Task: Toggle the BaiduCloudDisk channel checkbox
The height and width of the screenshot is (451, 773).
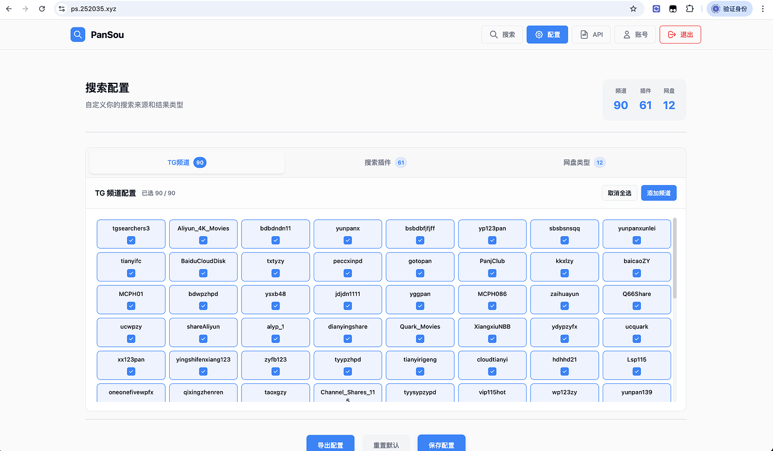Action: click(203, 273)
